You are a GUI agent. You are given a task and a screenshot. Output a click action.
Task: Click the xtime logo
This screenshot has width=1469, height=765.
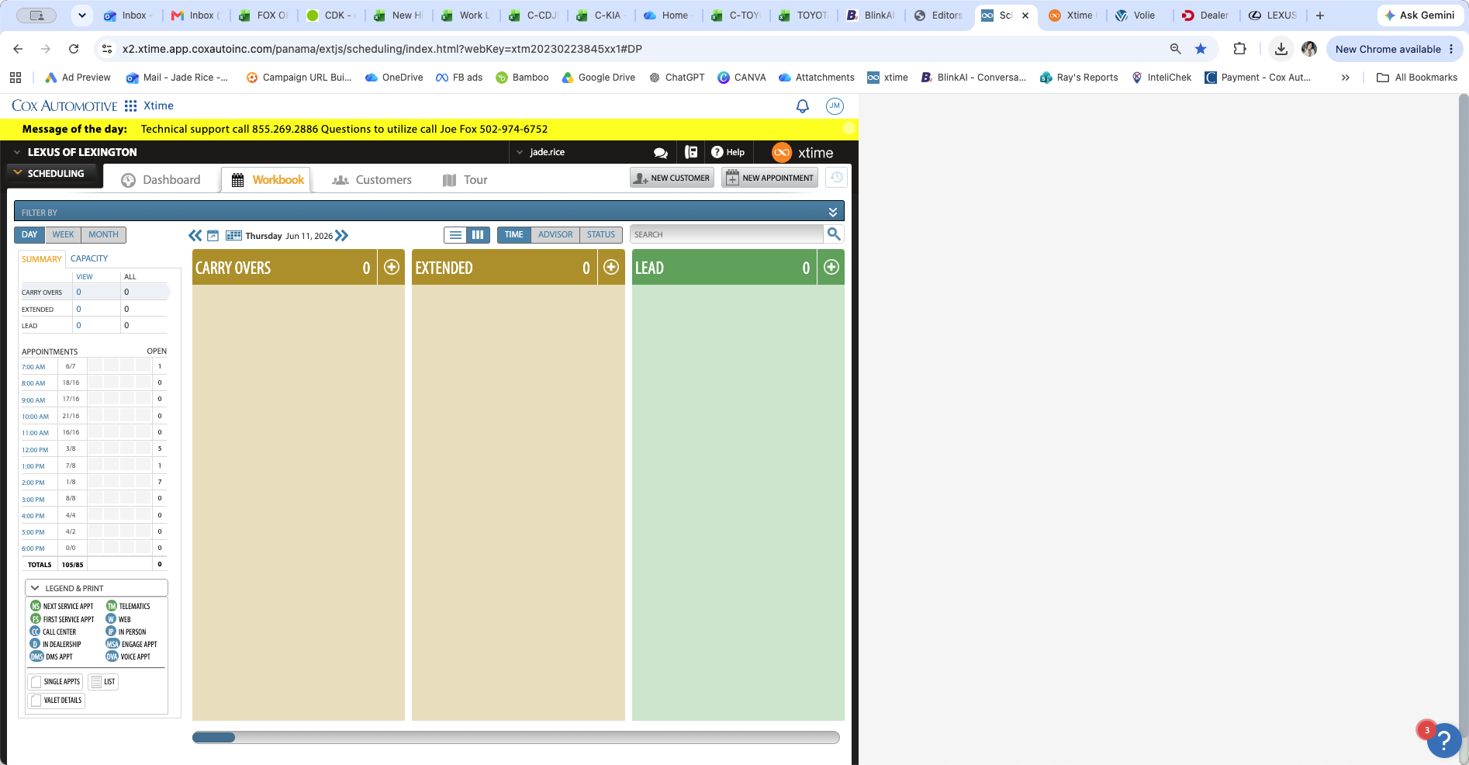click(x=802, y=153)
